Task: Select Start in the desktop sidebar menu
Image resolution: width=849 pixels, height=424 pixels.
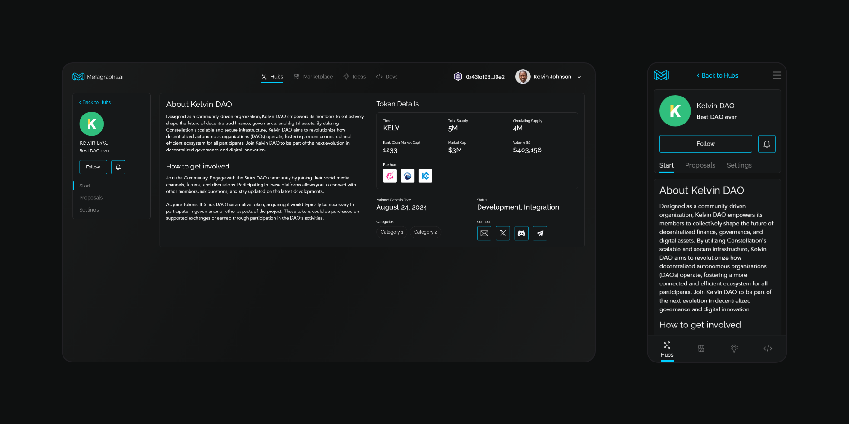Action: click(85, 185)
